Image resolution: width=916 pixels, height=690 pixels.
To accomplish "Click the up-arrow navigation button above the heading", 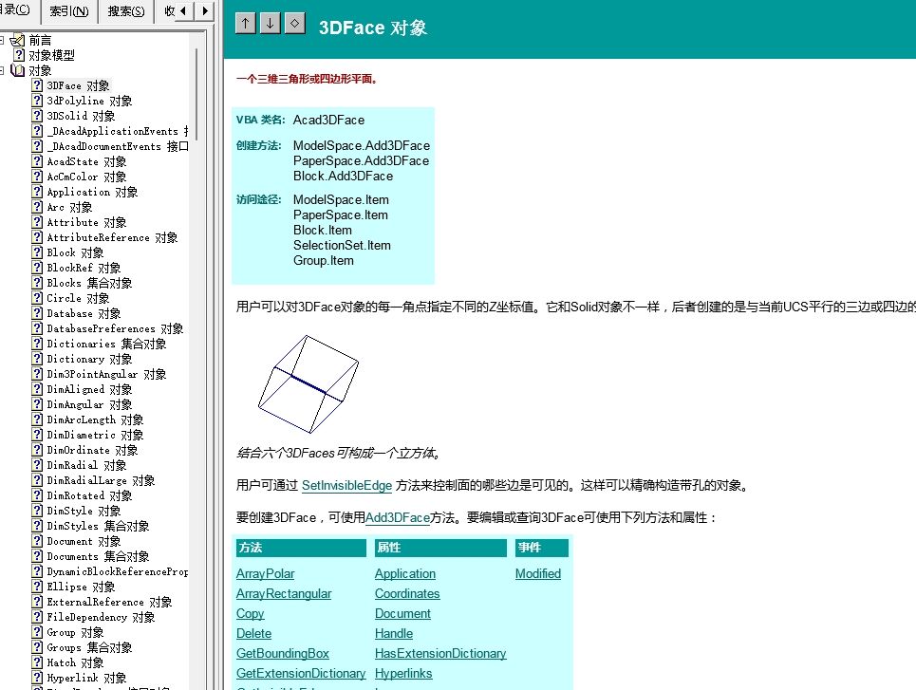I will point(244,23).
